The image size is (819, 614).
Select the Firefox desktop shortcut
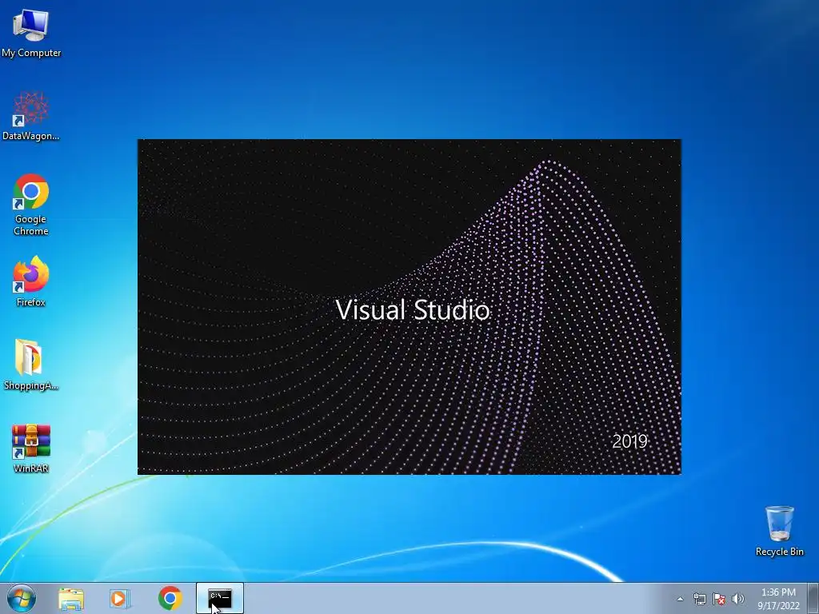pos(31,281)
